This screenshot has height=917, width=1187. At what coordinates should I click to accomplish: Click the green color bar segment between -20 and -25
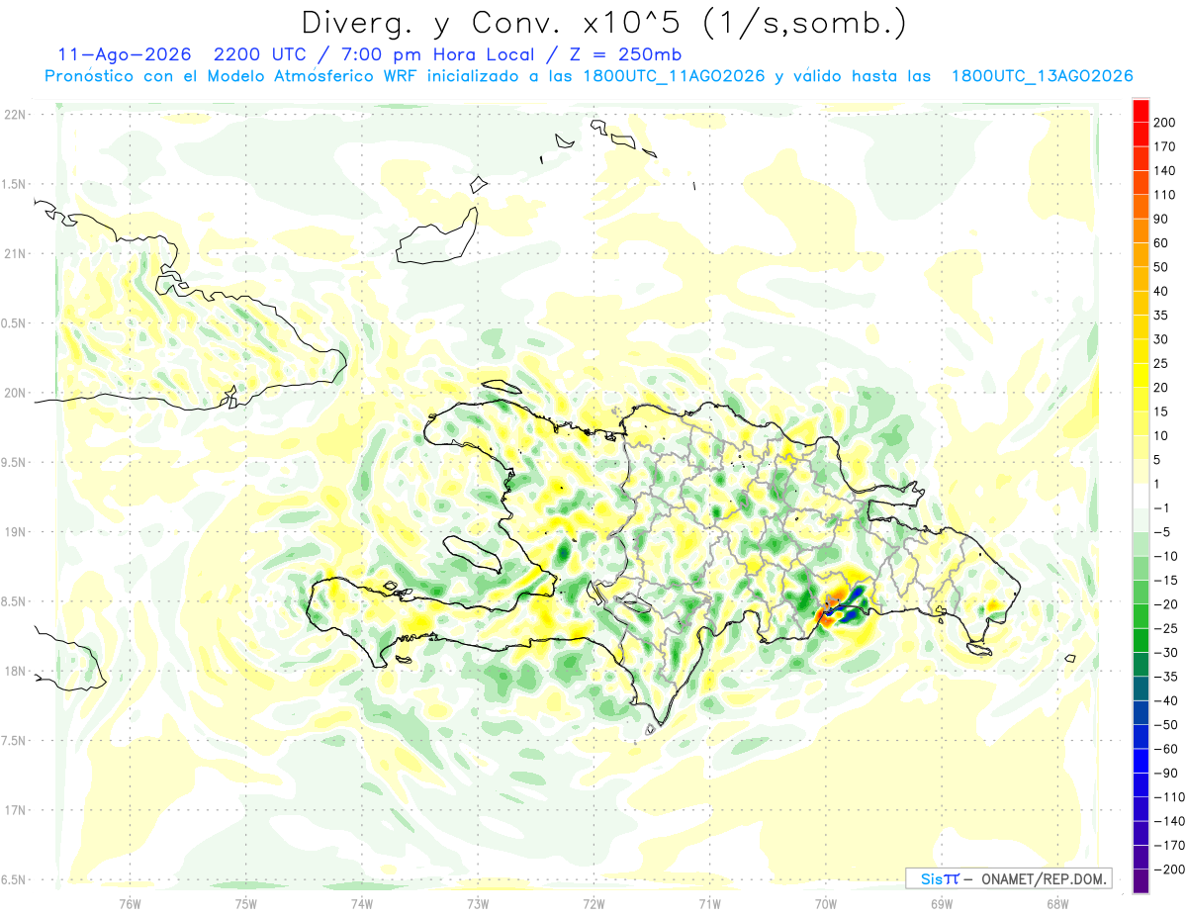tap(1141, 617)
